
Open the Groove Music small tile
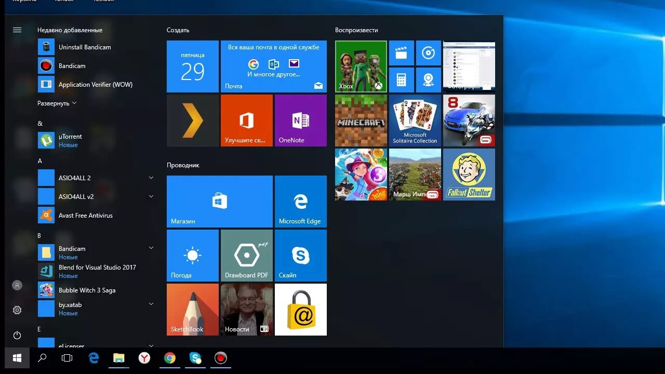tap(429, 53)
